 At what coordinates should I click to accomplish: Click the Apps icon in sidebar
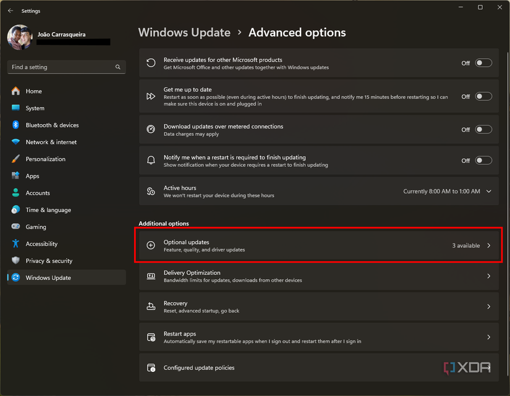coord(15,175)
